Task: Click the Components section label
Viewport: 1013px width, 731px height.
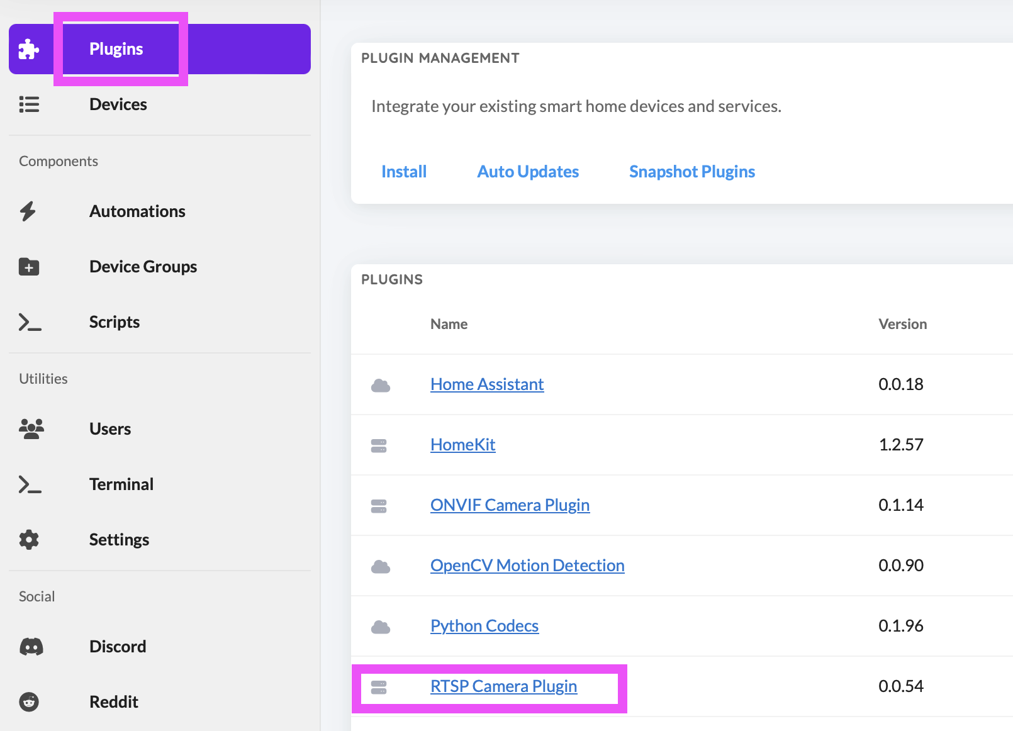Action: (59, 161)
